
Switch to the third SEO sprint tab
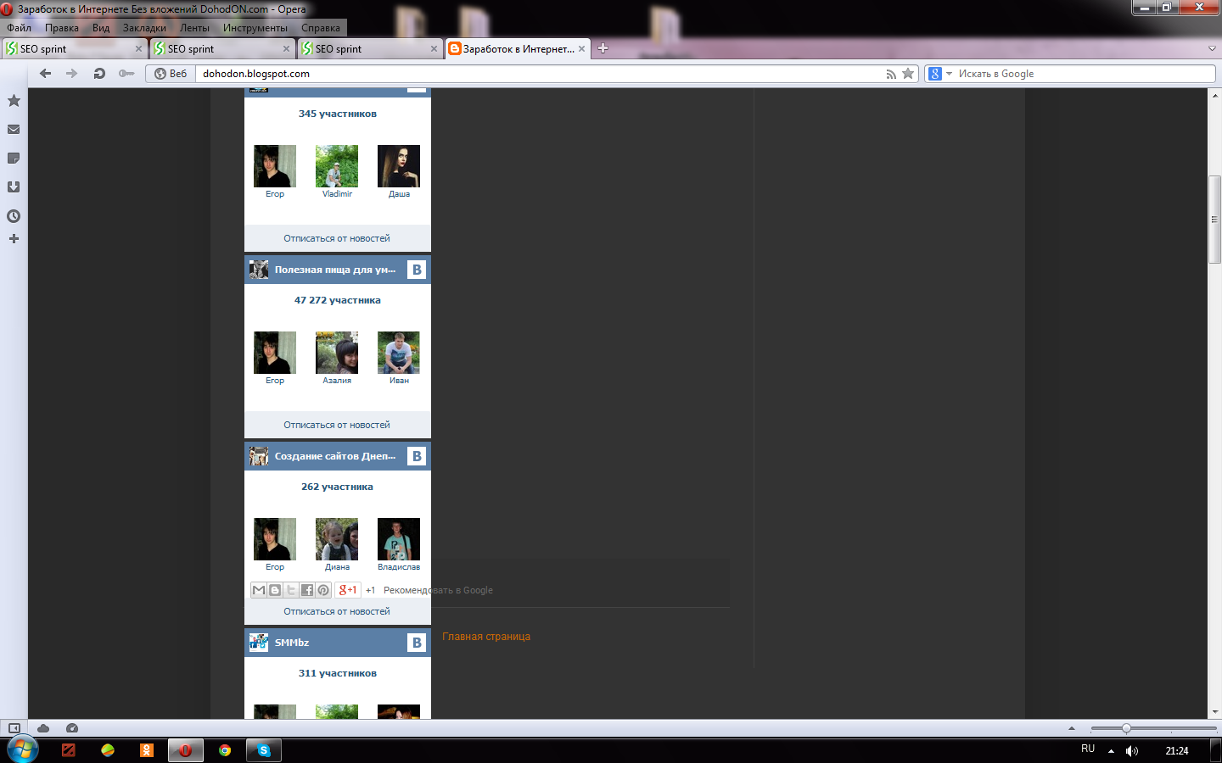coord(370,48)
